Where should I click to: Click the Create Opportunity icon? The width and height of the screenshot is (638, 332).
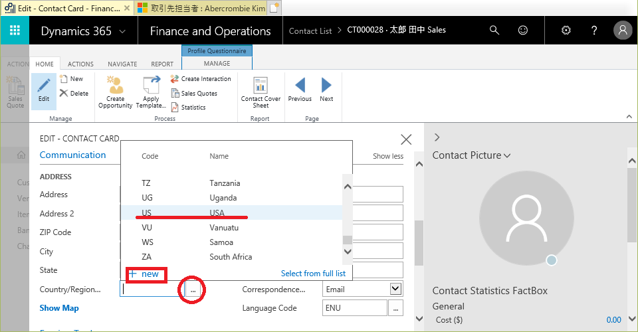115,84
